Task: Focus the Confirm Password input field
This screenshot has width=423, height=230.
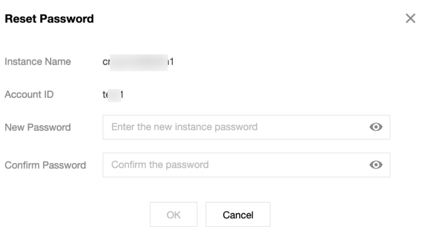Action: pyautogui.click(x=237, y=165)
